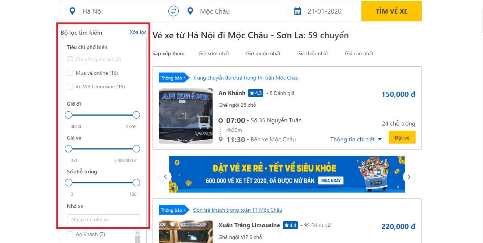
Task: Click the 220,000 đ price
Action: (398, 226)
